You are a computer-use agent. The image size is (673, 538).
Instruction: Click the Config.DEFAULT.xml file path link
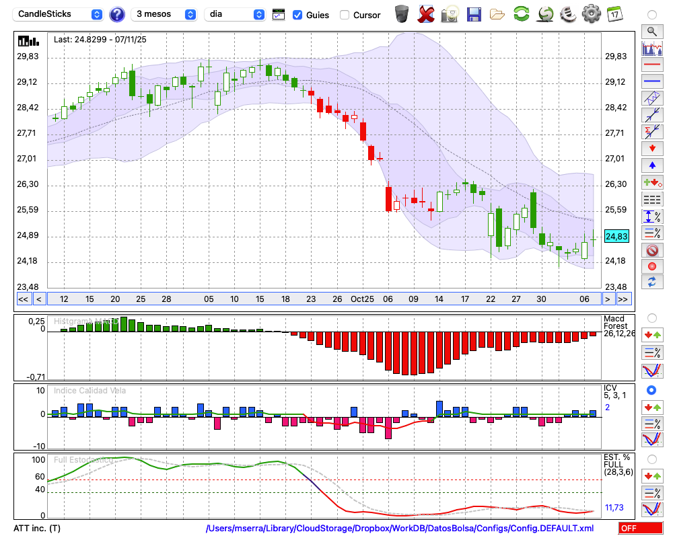[x=400, y=529]
